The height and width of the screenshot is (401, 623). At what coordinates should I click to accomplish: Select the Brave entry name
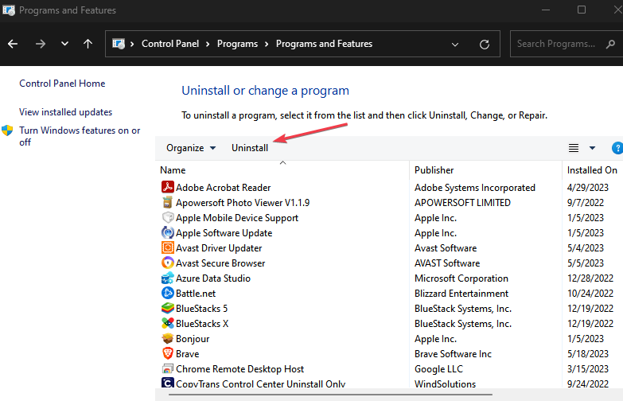[187, 354]
